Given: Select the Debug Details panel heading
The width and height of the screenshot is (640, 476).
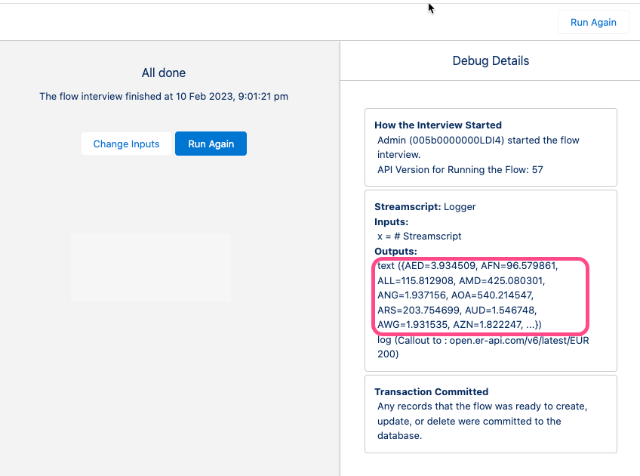Looking at the screenshot, I should tap(491, 60).
